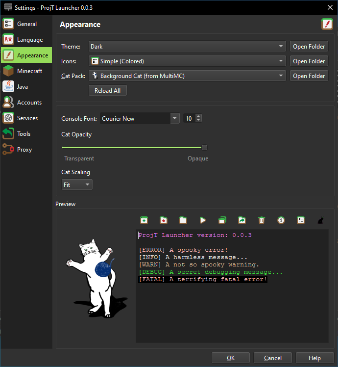The image size is (338, 367).
Task: Click the Language icon in sidebar
Action: point(8,40)
